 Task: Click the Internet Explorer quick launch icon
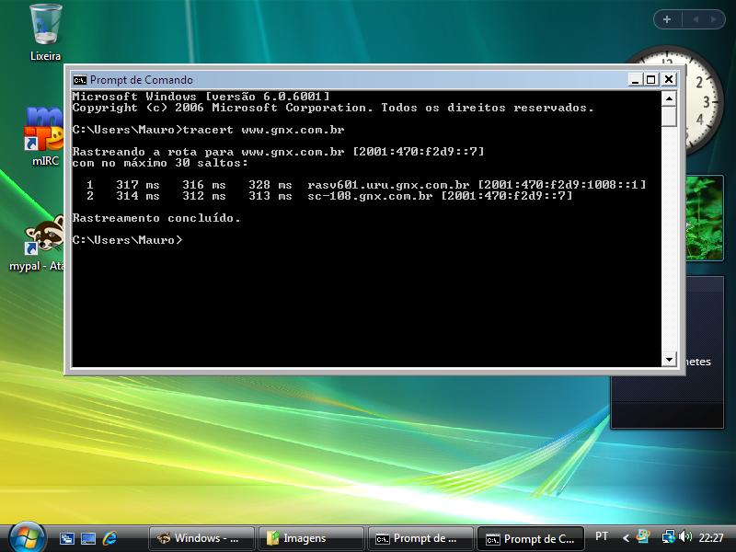[x=110, y=538]
